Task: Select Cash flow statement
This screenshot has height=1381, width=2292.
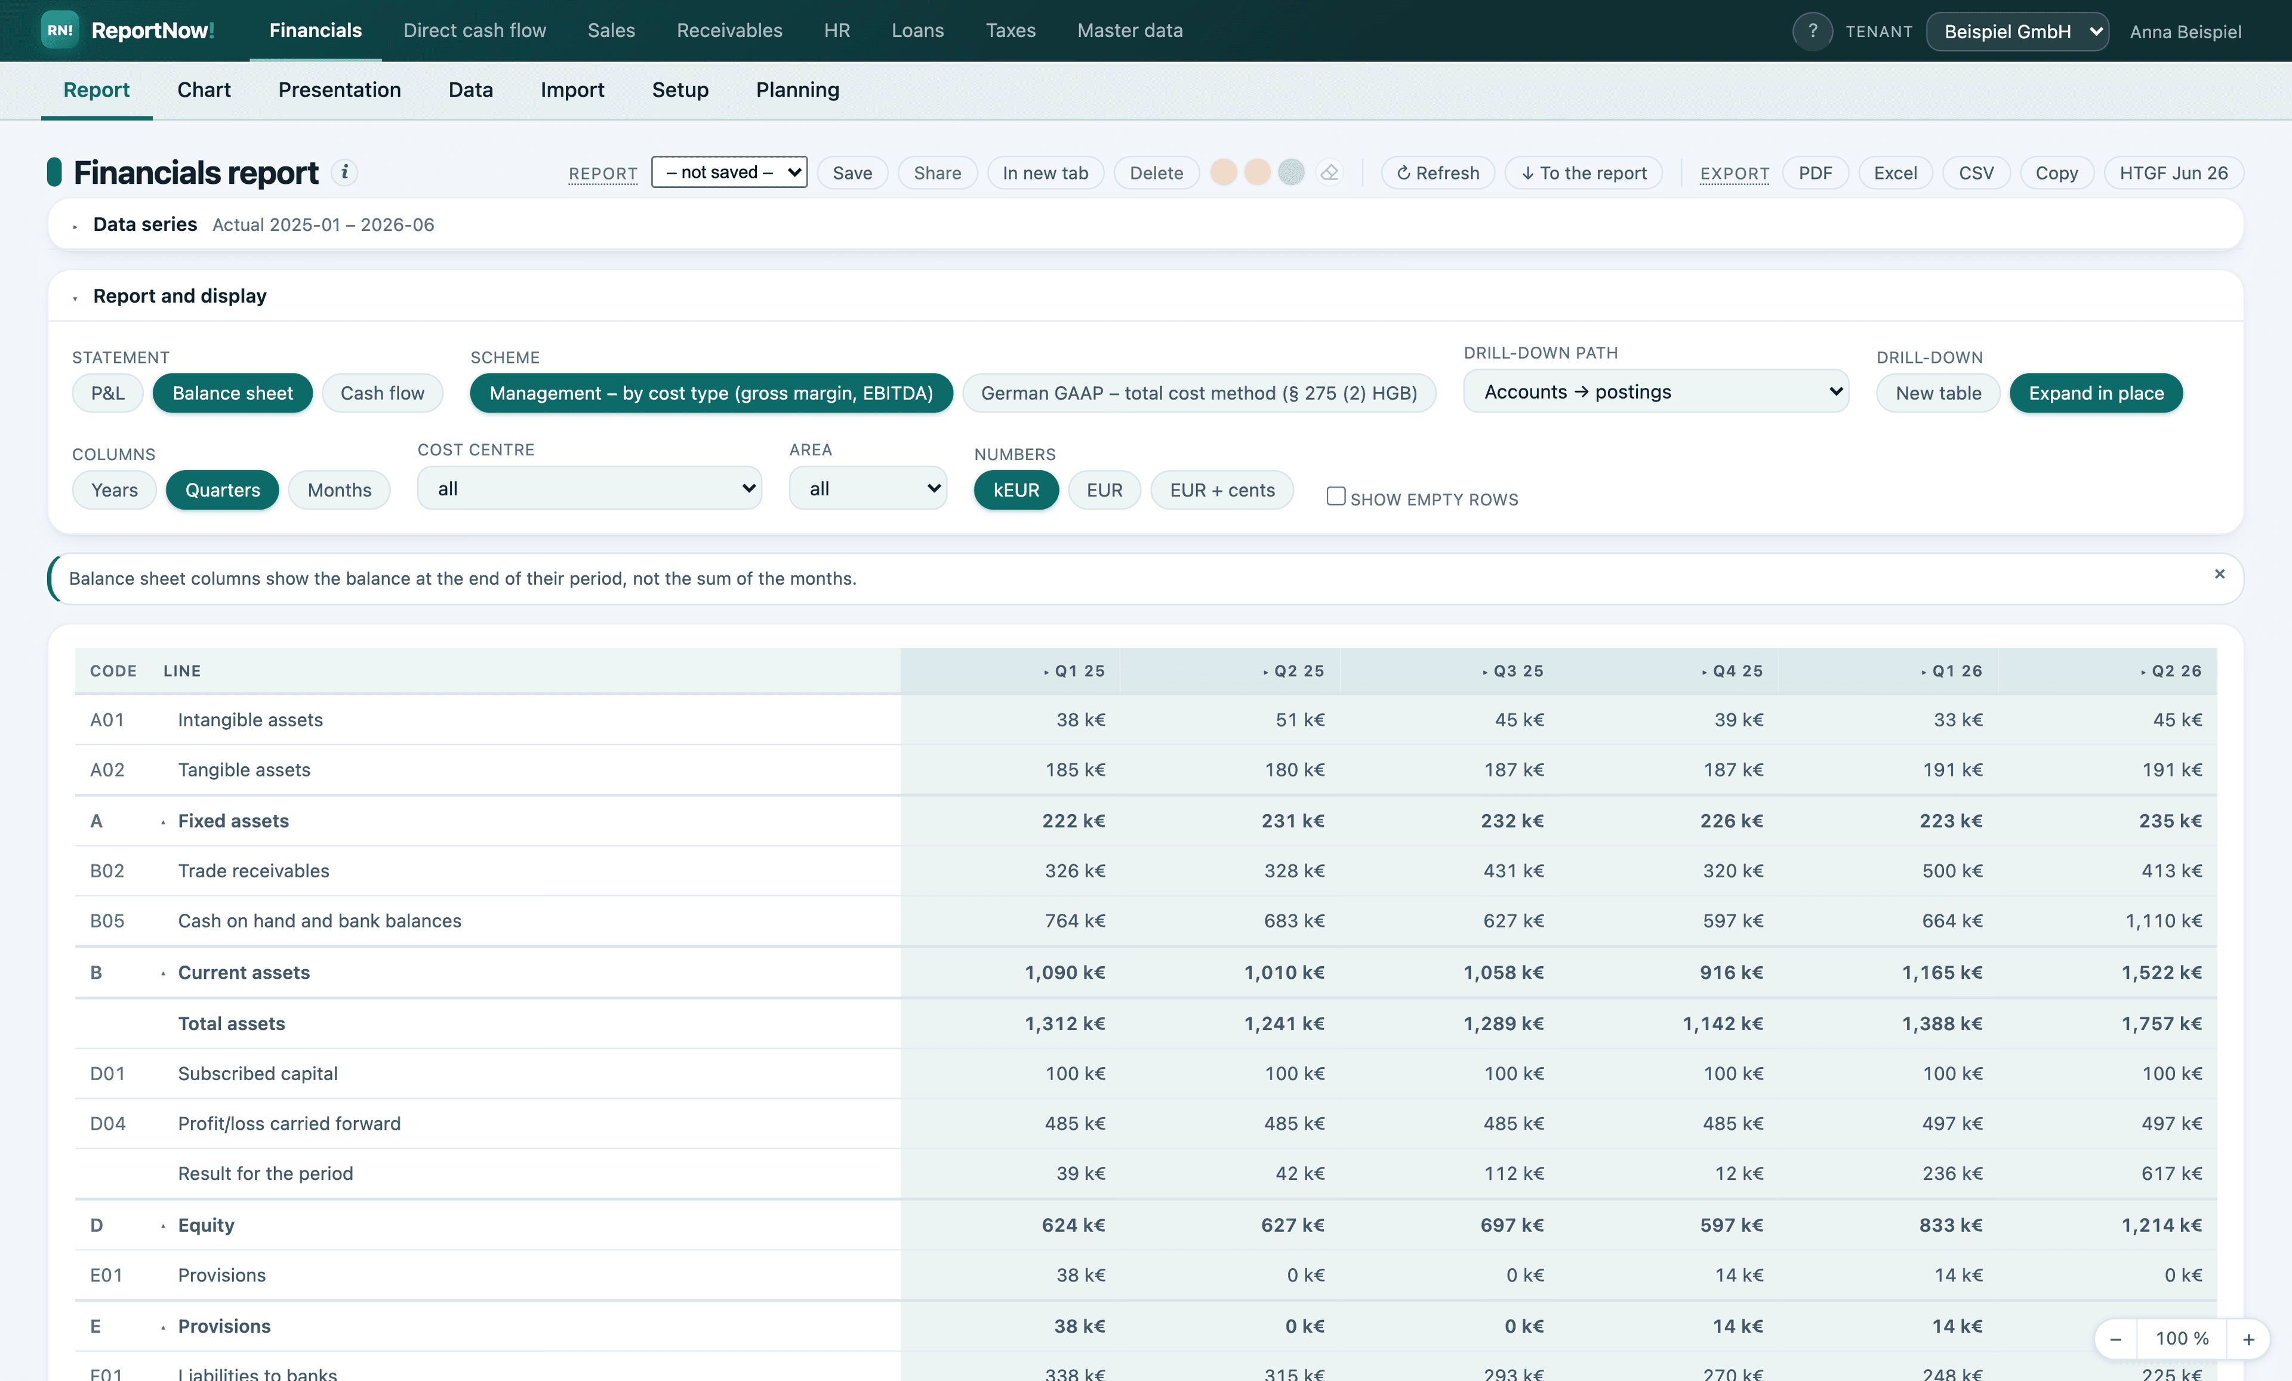Action: tap(383, 393)
